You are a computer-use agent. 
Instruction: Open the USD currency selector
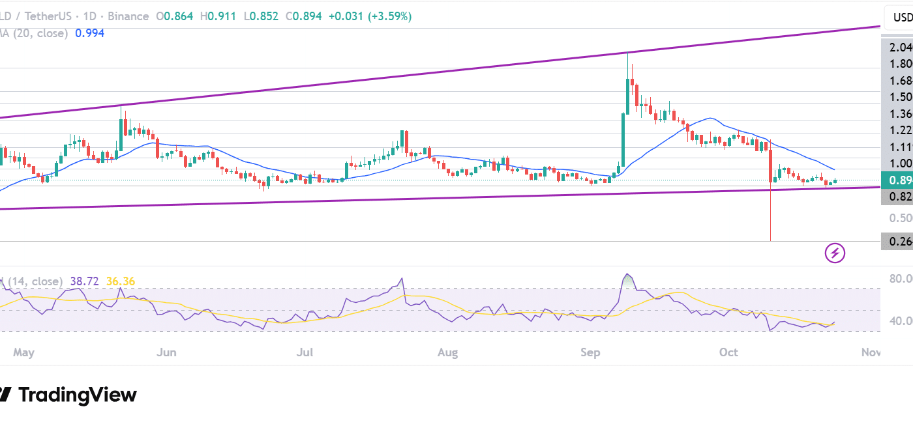point(899,16)
